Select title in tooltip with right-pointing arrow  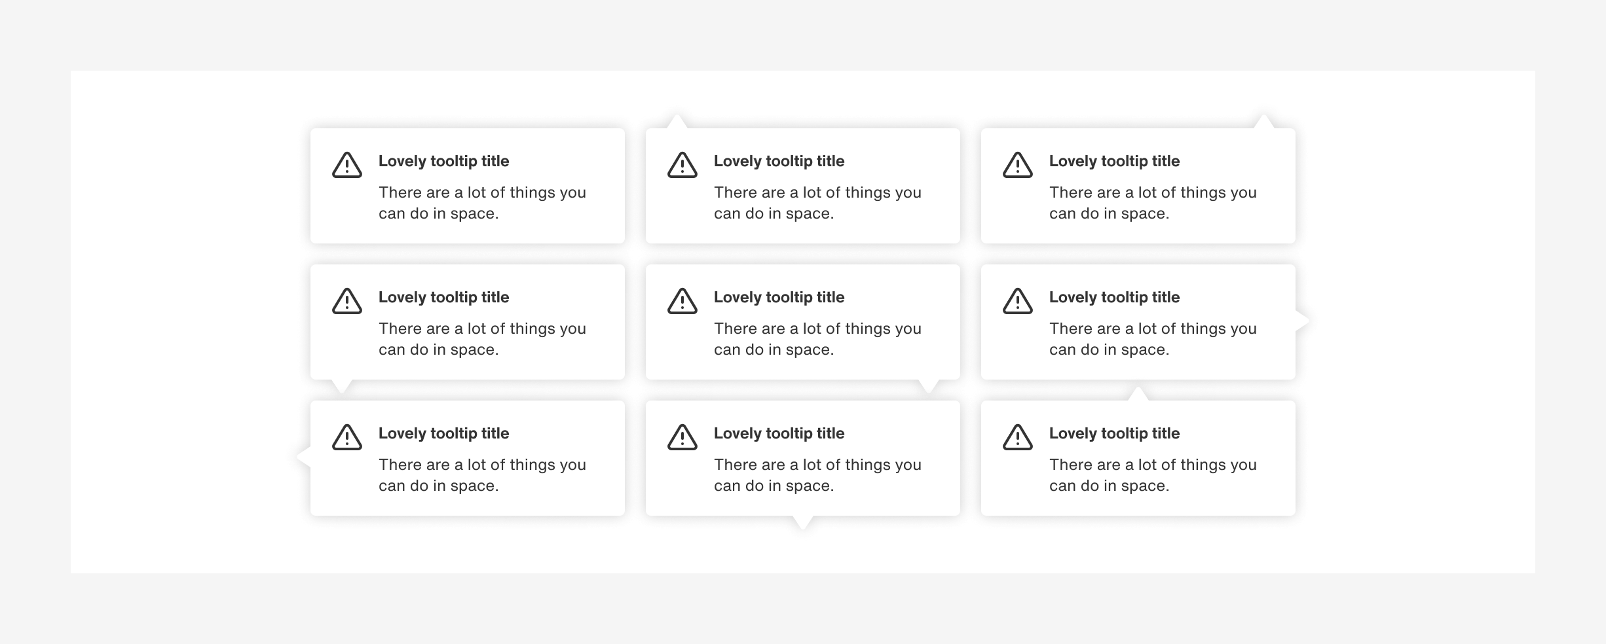(1114, 297)
